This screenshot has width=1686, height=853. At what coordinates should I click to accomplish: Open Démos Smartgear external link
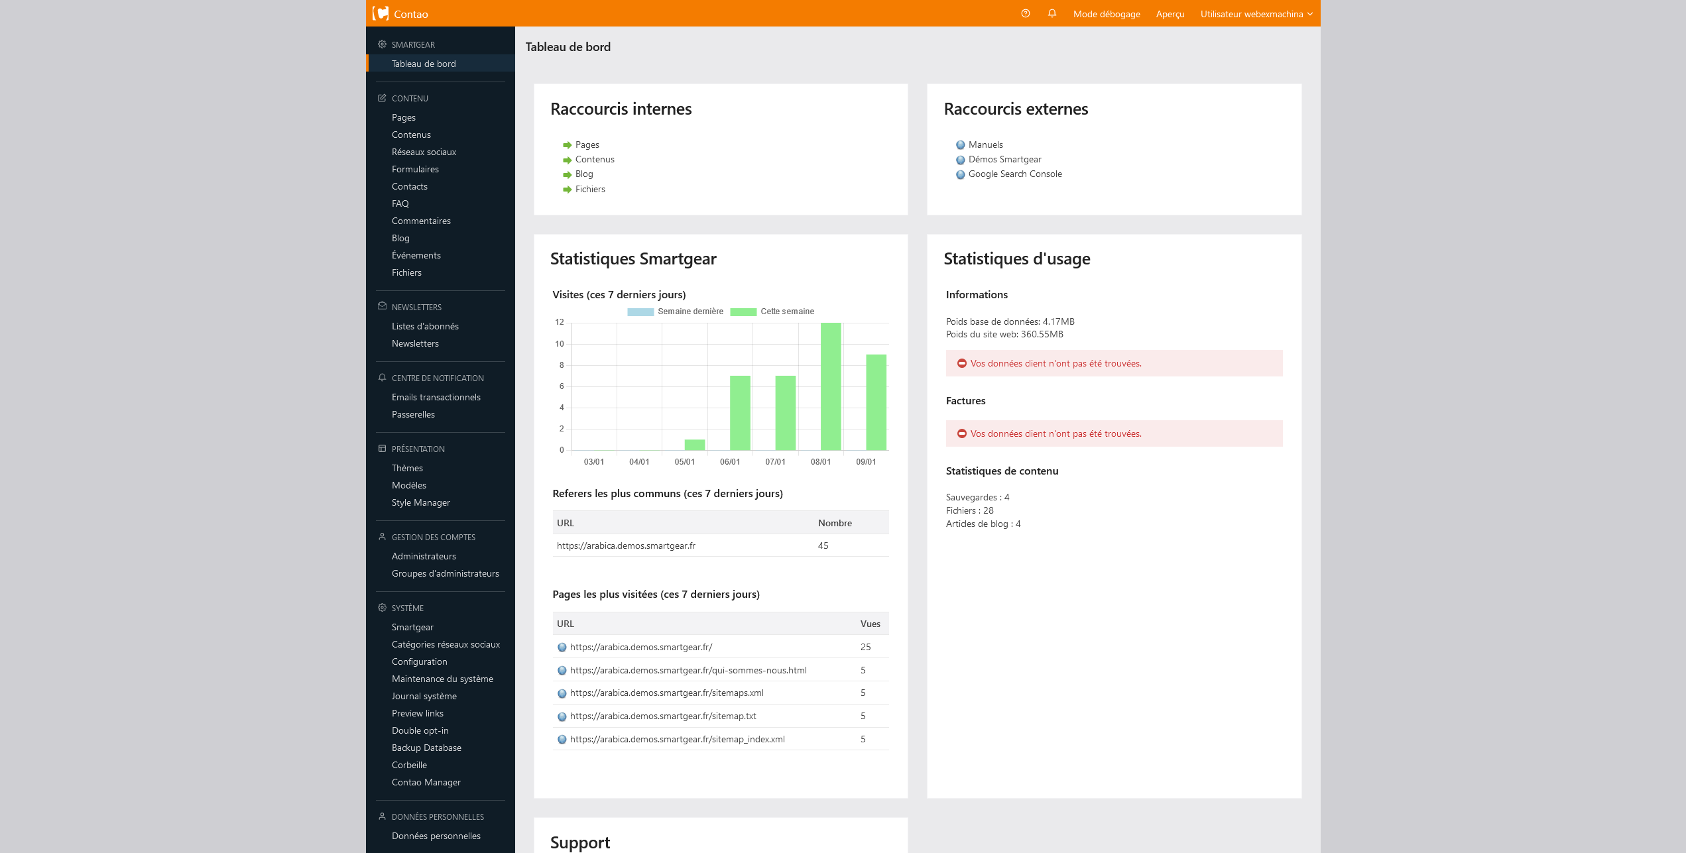(1004, 159)
